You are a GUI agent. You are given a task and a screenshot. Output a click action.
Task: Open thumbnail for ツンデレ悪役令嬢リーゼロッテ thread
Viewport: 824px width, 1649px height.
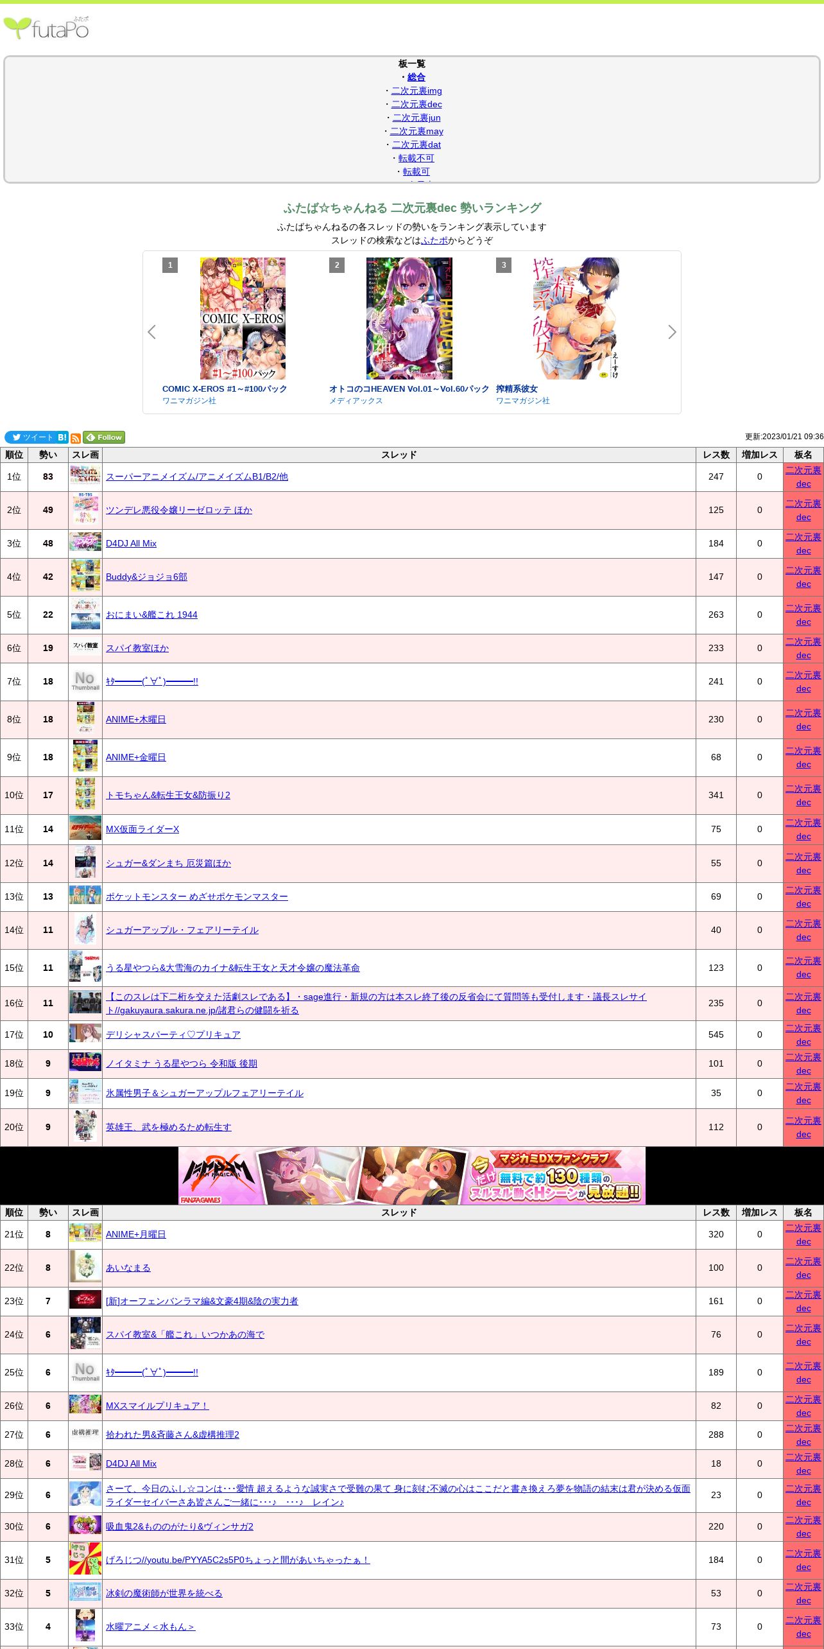coord(85,510)
